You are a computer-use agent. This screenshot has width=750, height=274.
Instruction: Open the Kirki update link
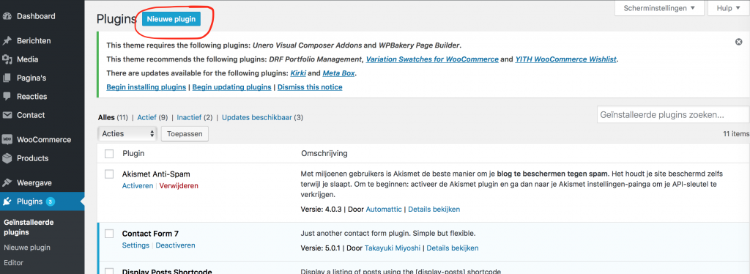[x=298, y=73]
